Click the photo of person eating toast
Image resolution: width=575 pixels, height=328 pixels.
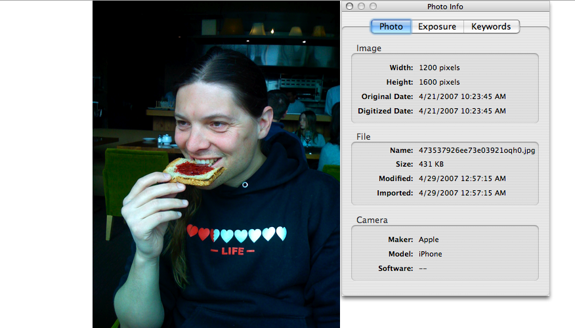[216, 164]
